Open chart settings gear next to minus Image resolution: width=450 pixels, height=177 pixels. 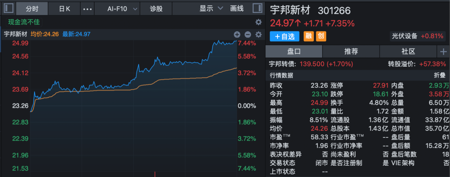pyautogui.click(x=258, y=35)
